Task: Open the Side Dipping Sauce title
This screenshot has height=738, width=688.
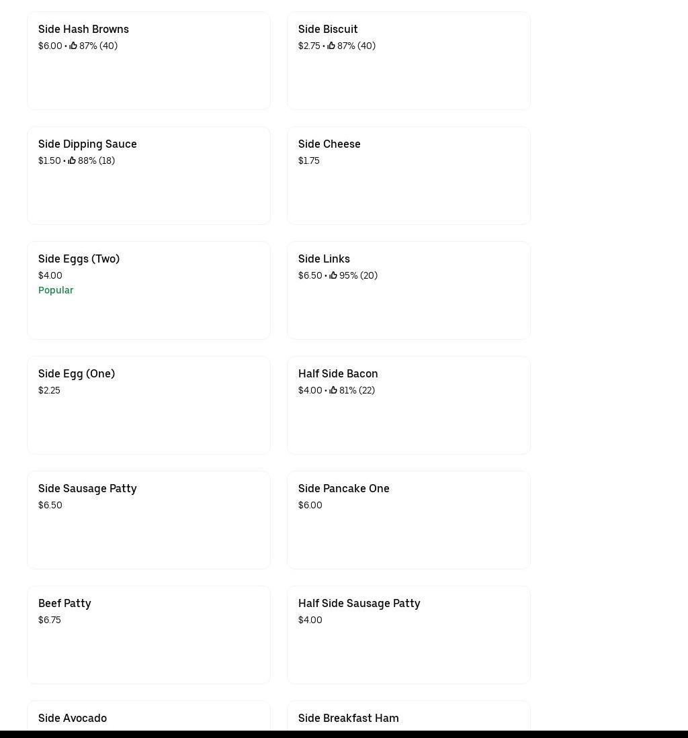Action: [x=87, y=144]
